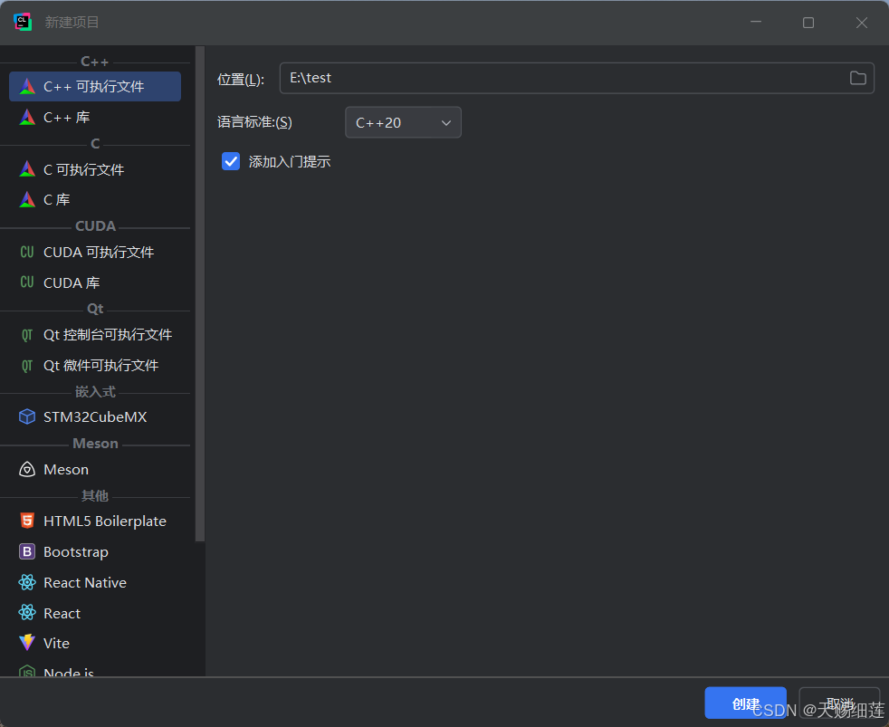
Task: Click the STM32CubeMX cube icon
Action: 27,416
